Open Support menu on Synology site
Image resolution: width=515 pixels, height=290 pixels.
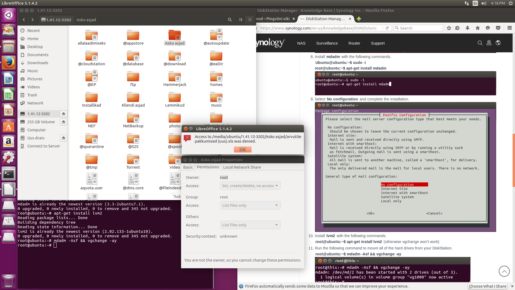pyautogui.click(x=378, y=43)
